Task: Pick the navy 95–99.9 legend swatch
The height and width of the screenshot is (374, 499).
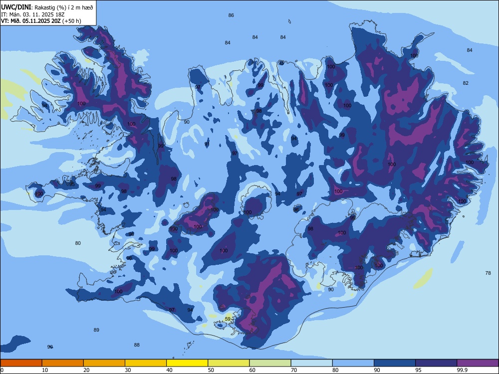Action: pyautogui.click(x=436, y=363)
